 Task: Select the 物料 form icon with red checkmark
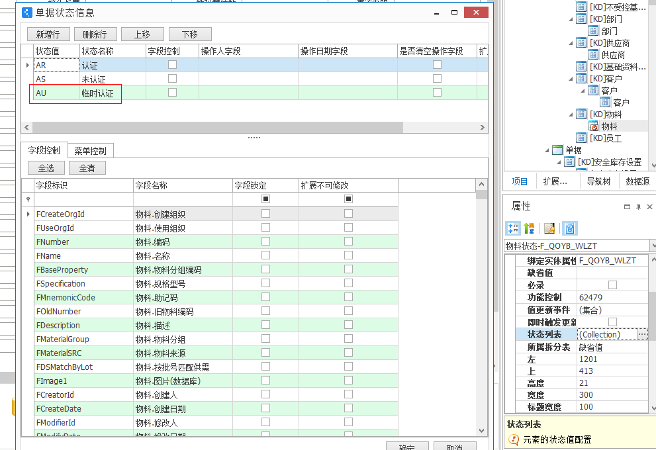point(594,126)
